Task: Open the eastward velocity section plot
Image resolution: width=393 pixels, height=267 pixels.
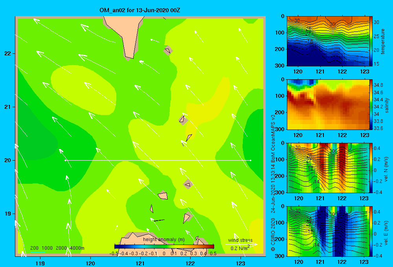Action: [328, 231]
